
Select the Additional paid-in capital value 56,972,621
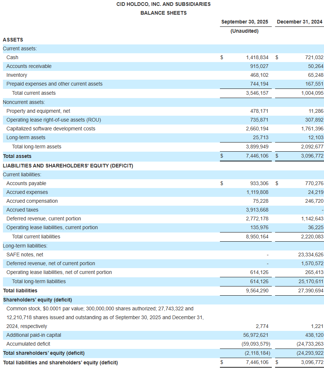256,335
